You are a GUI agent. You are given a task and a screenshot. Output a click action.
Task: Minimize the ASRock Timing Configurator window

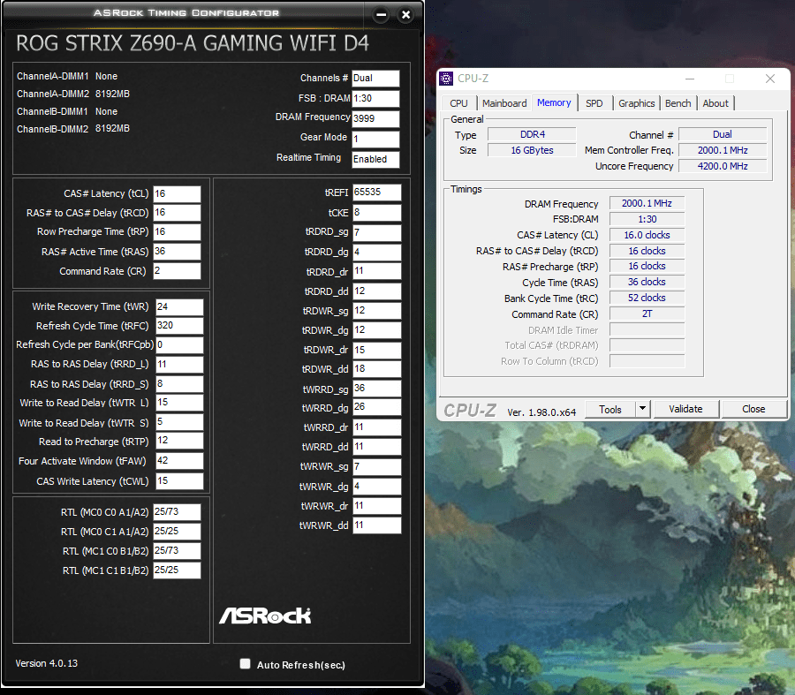382,15
